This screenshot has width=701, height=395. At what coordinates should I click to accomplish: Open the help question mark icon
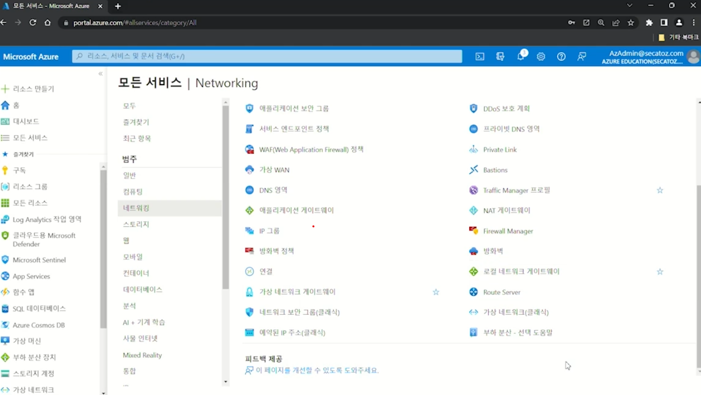click(x=561, y=56)
